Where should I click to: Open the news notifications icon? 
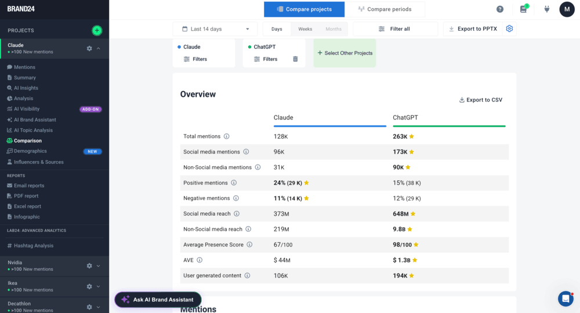pos(523,9)
